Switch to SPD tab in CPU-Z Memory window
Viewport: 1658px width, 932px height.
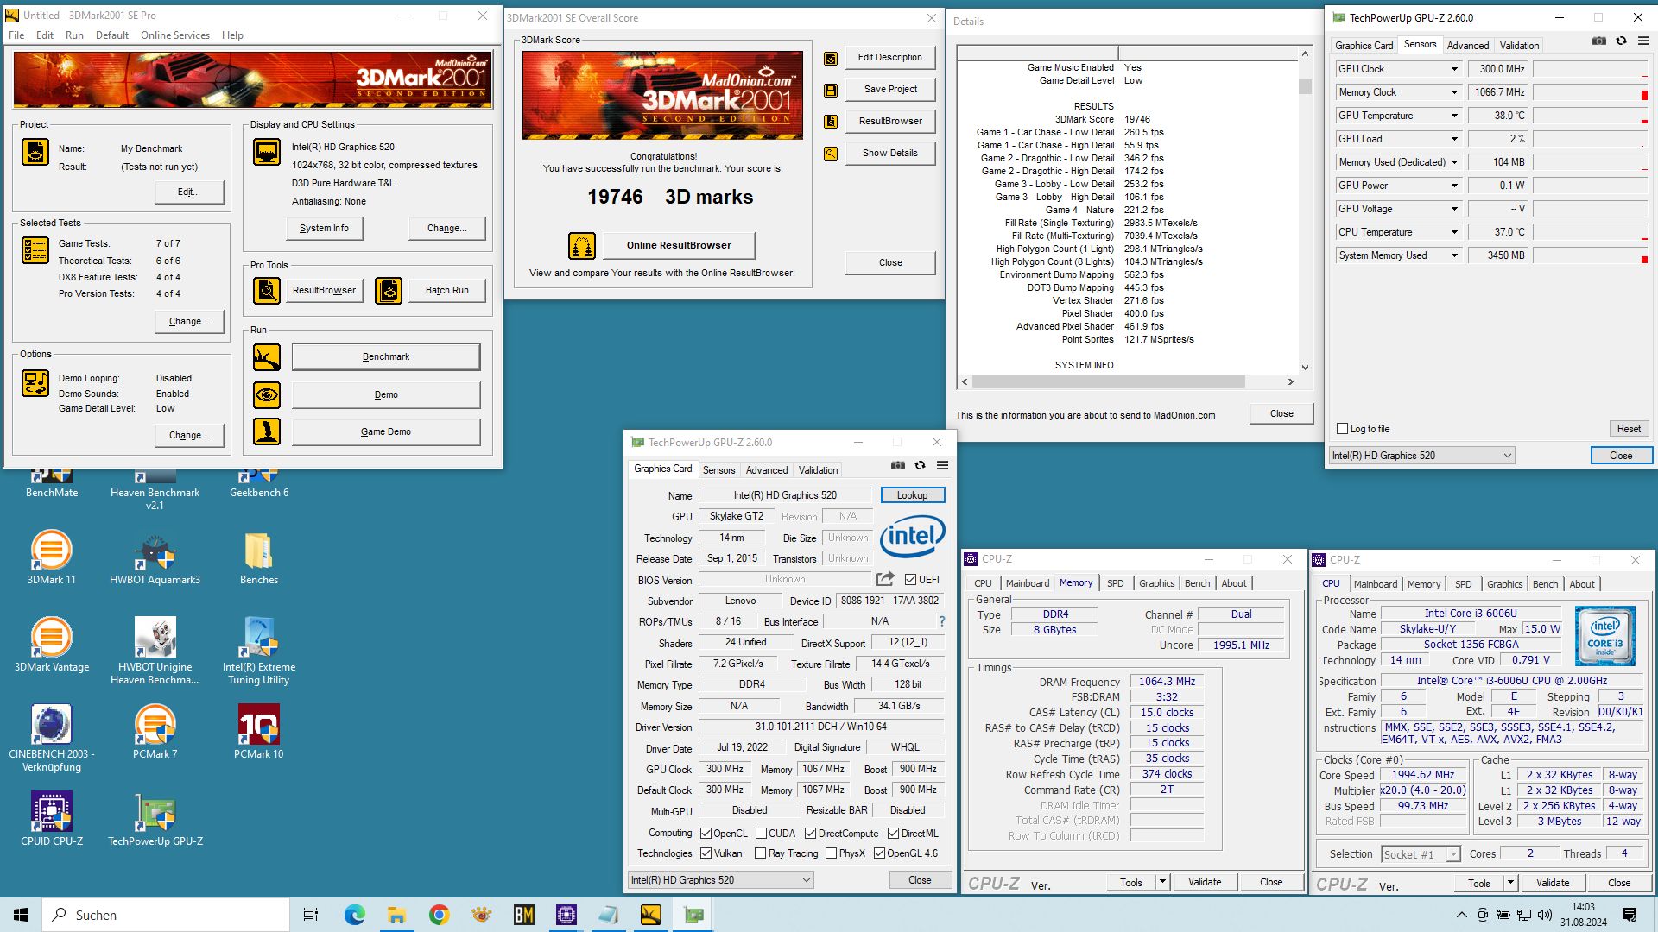pos(1116,583)
